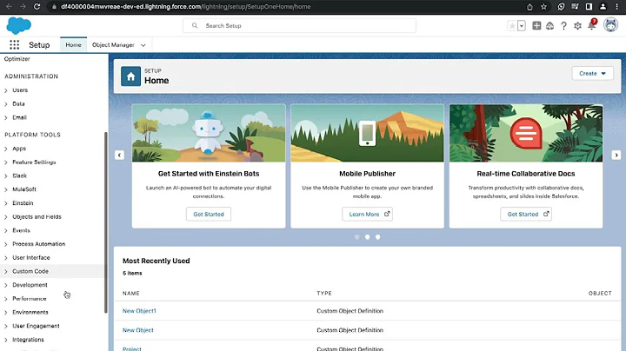Open the favorites list dropdown arrow
Viewport: 626px width, 351px height.
[x=522, y=26]
